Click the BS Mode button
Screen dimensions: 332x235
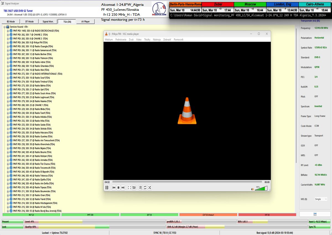click(11, 22)
